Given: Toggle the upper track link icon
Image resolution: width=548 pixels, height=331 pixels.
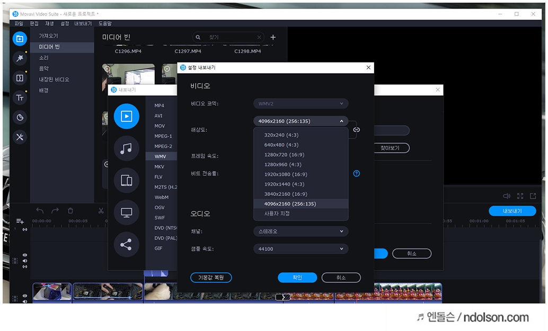Looking at the screenshot, I should point(25,267).
